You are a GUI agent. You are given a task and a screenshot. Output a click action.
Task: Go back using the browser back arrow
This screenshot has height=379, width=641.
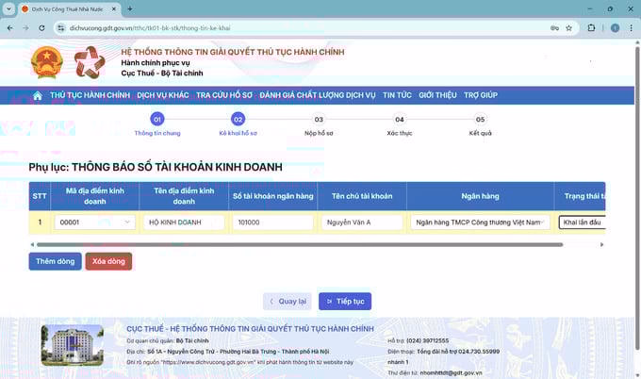point(8,28)
